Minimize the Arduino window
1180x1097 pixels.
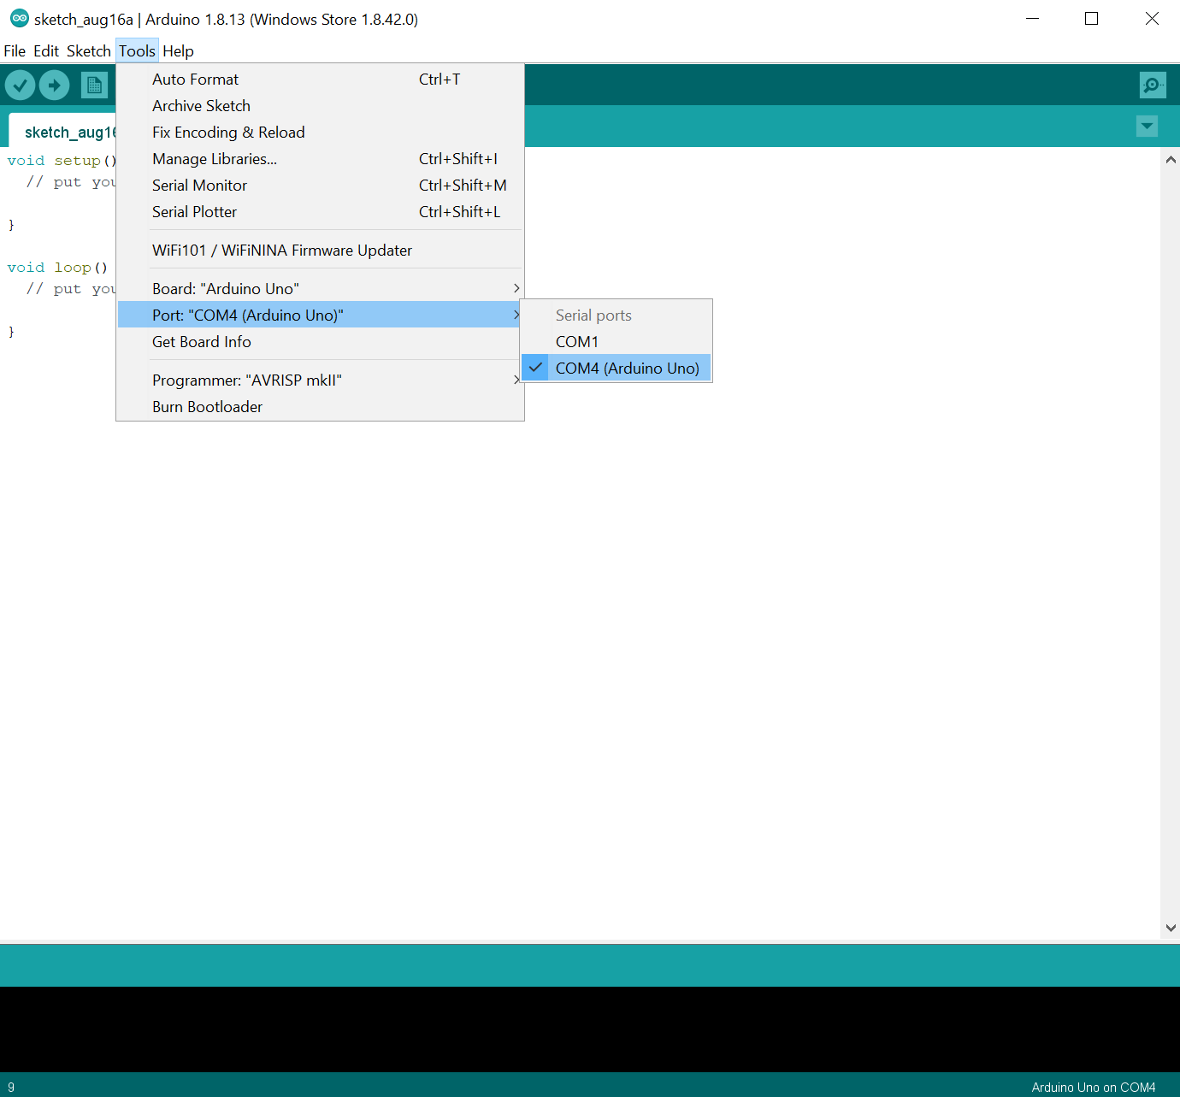1032,19
